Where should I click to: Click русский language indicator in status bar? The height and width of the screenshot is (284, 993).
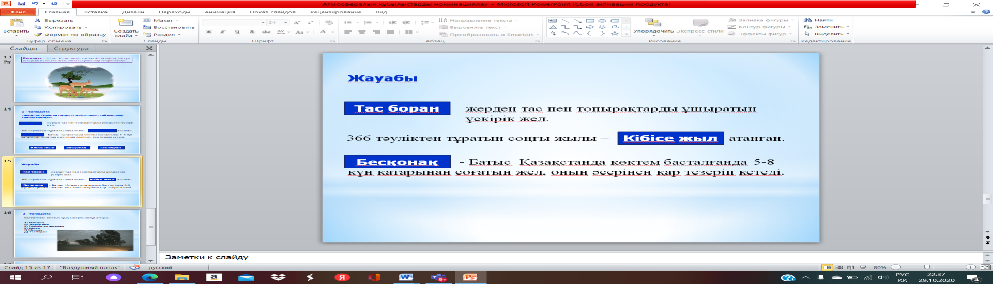point(160,267)
